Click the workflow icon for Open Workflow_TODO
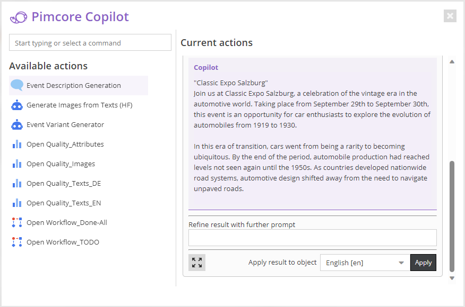The width and height of the screenshot is (465, 307). coord(17,242)
